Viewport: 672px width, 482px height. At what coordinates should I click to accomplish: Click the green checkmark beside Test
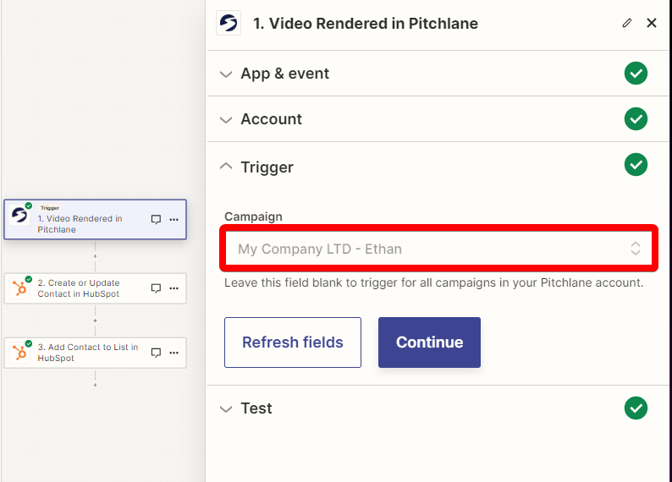(x=636, y=408)
